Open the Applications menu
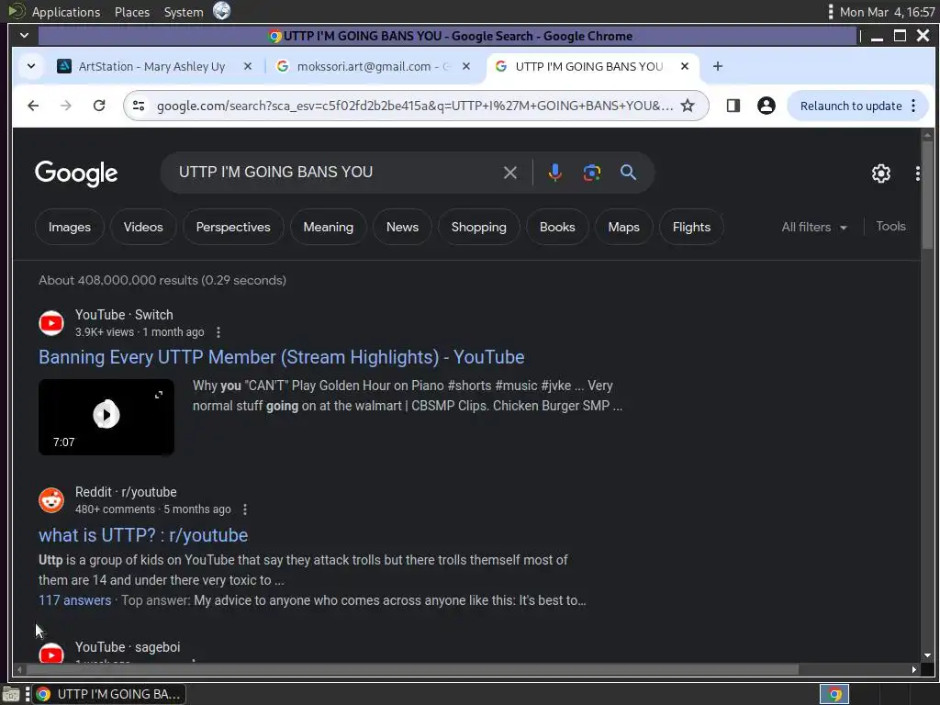 coord(66,12)
